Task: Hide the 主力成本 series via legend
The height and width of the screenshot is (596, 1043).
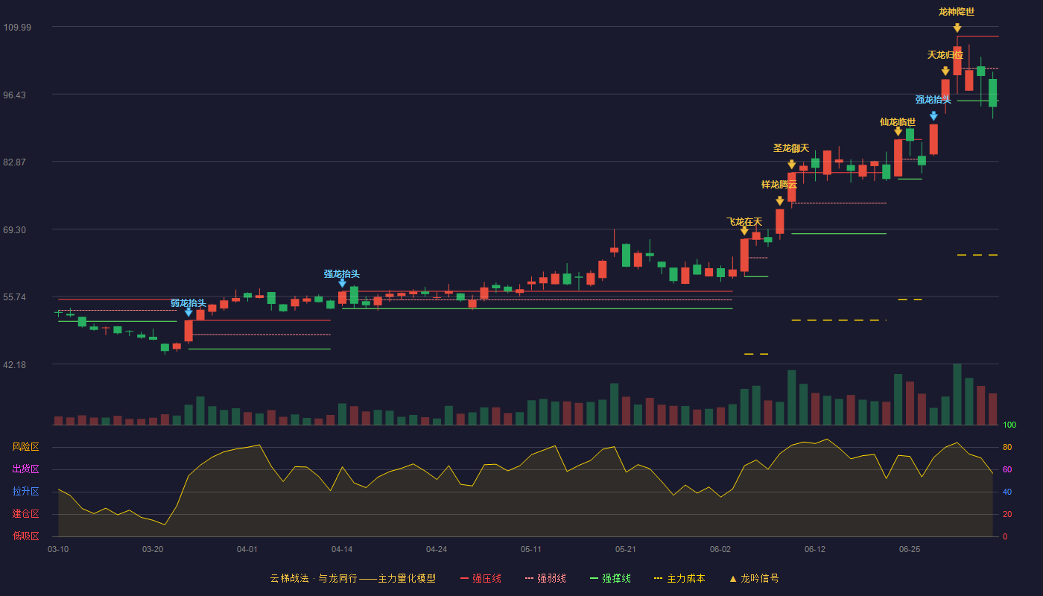Action: click(679, 578)
